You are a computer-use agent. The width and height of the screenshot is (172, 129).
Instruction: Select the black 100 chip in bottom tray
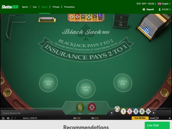[148, 112]
